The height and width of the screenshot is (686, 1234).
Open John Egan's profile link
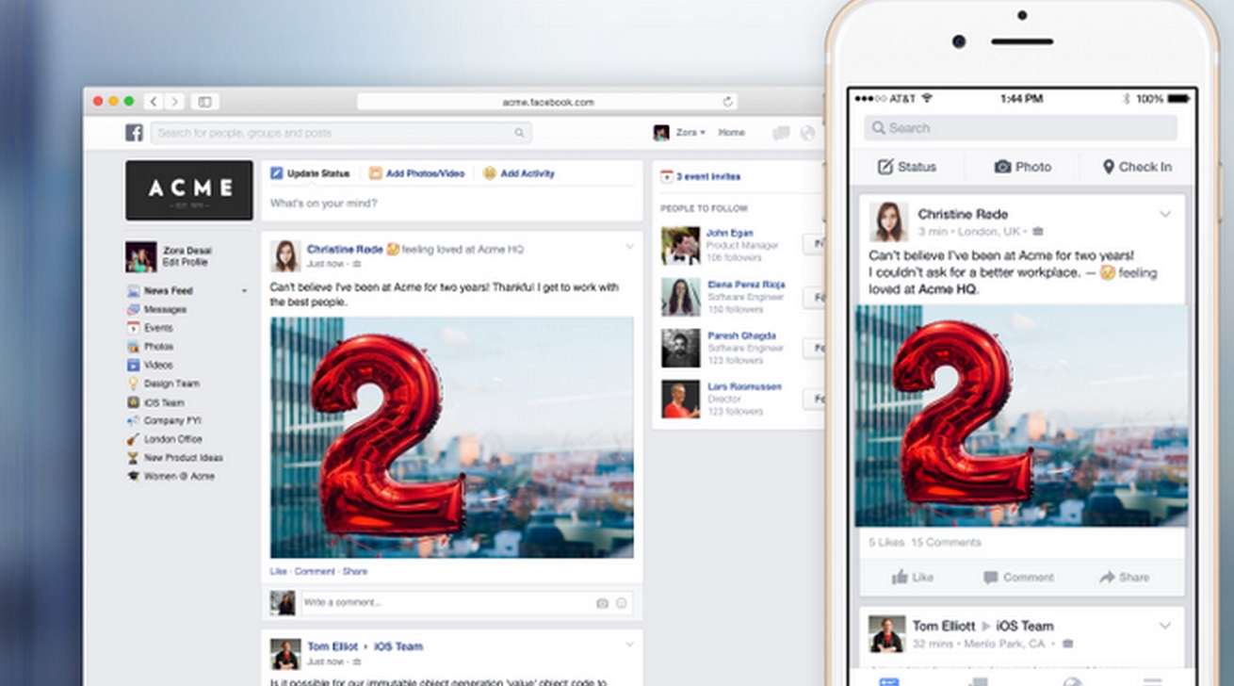click(729, 233)
